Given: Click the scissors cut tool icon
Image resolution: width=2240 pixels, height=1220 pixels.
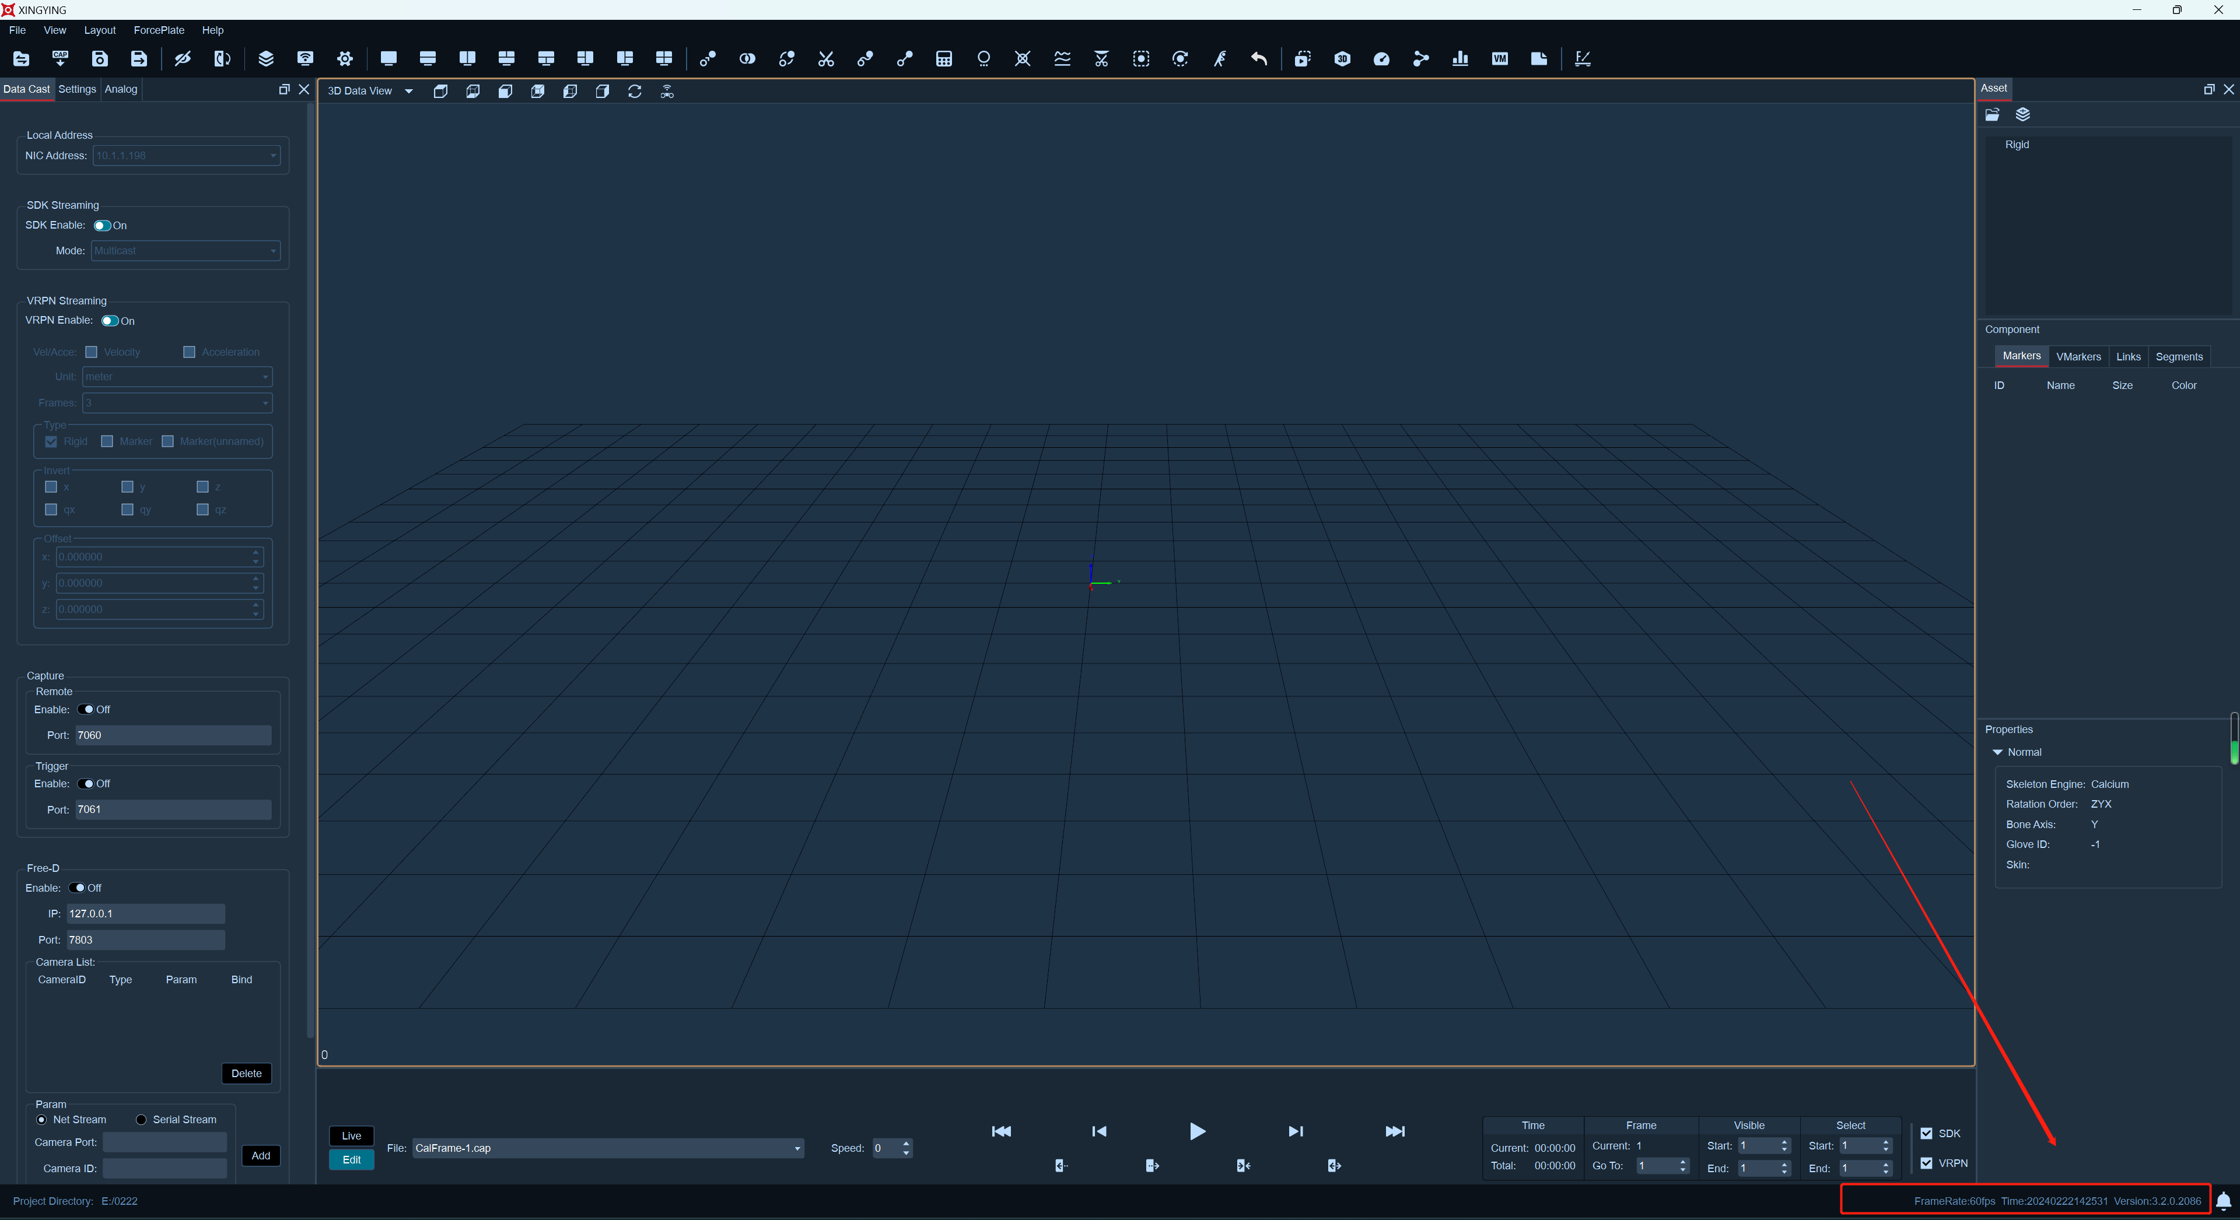Looking at the screenshot, I should pyautogui.click(x=825, y=58).
